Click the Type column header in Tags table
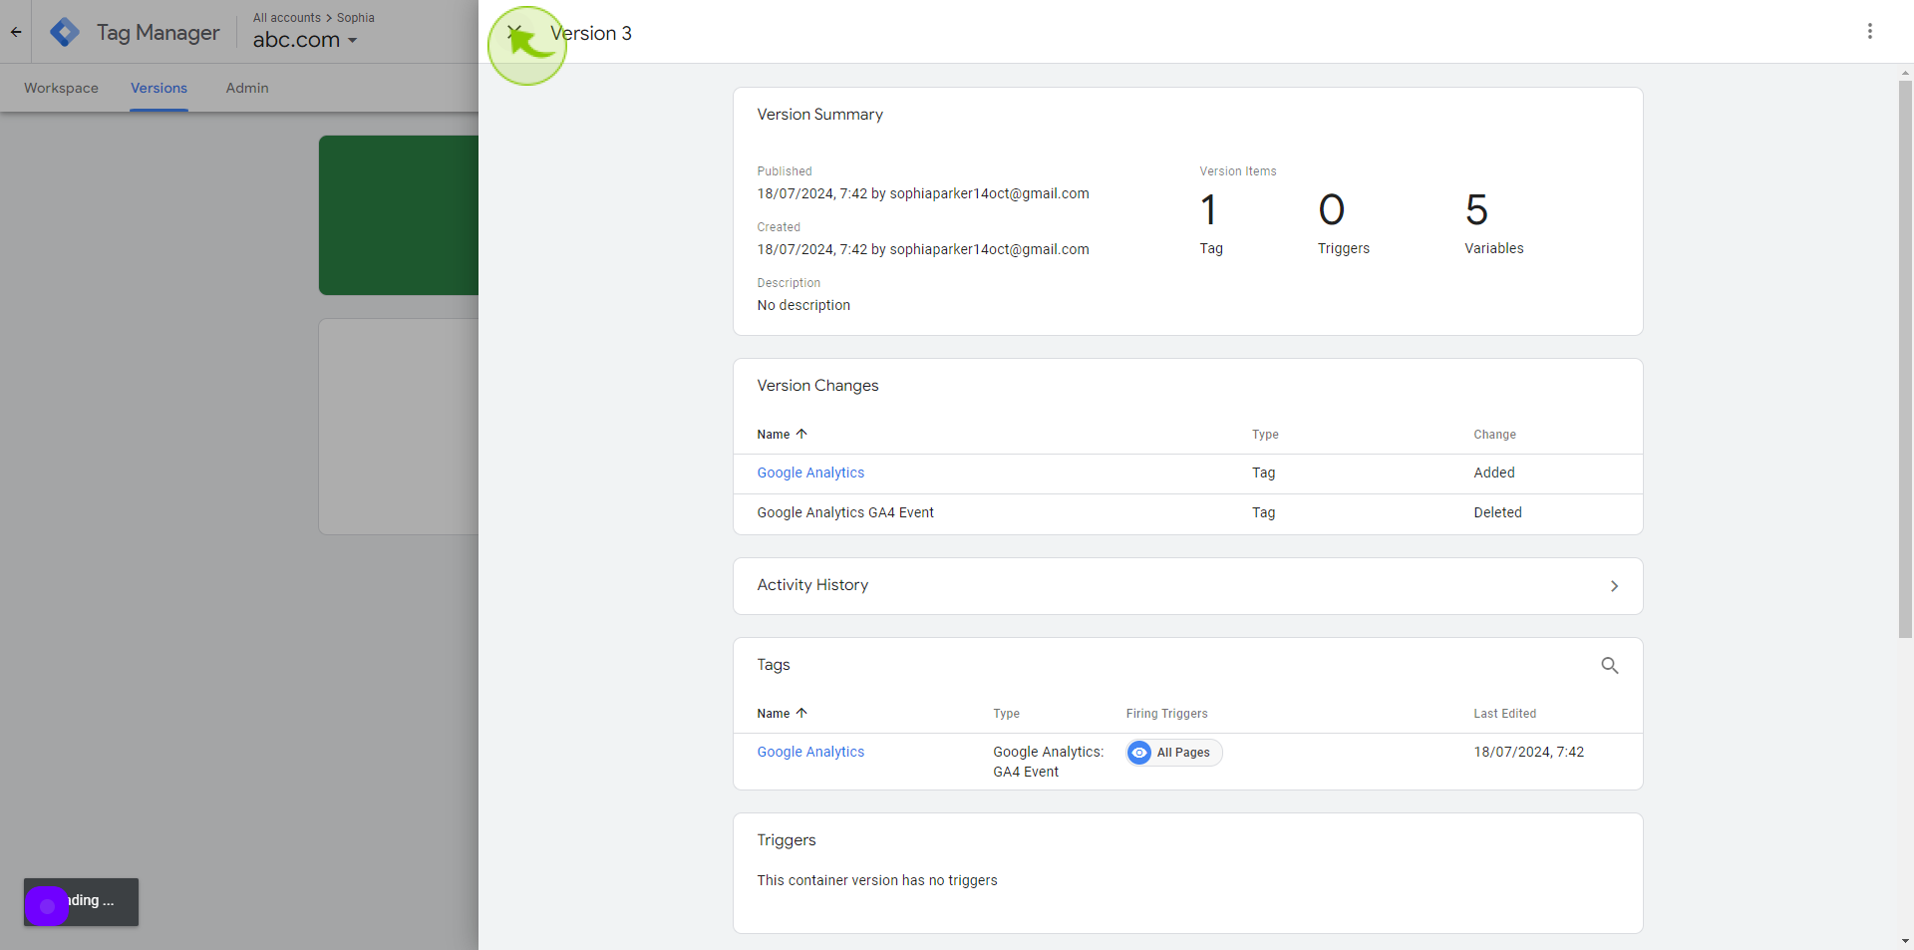Screen dimensions: 1914x950 point(1006,714)
